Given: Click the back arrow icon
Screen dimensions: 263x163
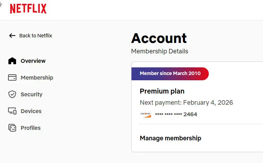Looking at the screenshot, I should click(x=12, y=36).
